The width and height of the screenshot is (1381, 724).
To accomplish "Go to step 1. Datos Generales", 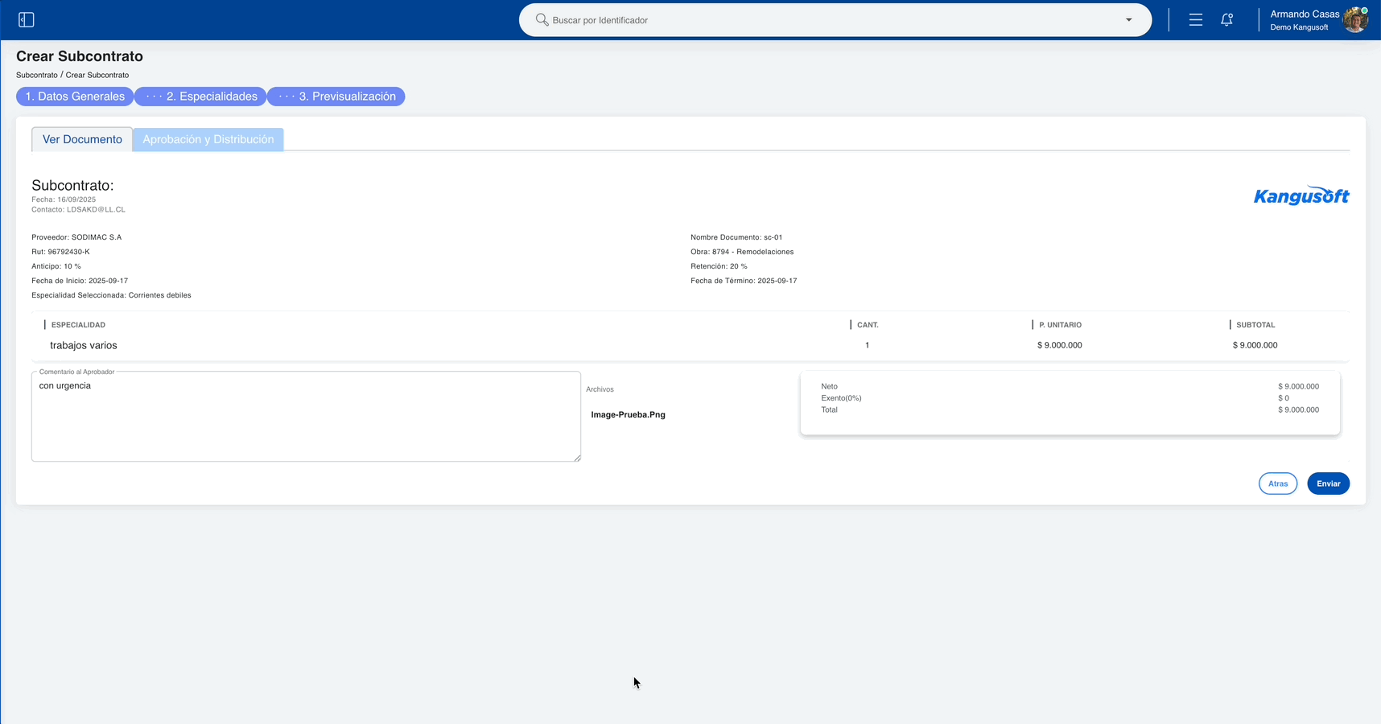I will tap(75, 97).
